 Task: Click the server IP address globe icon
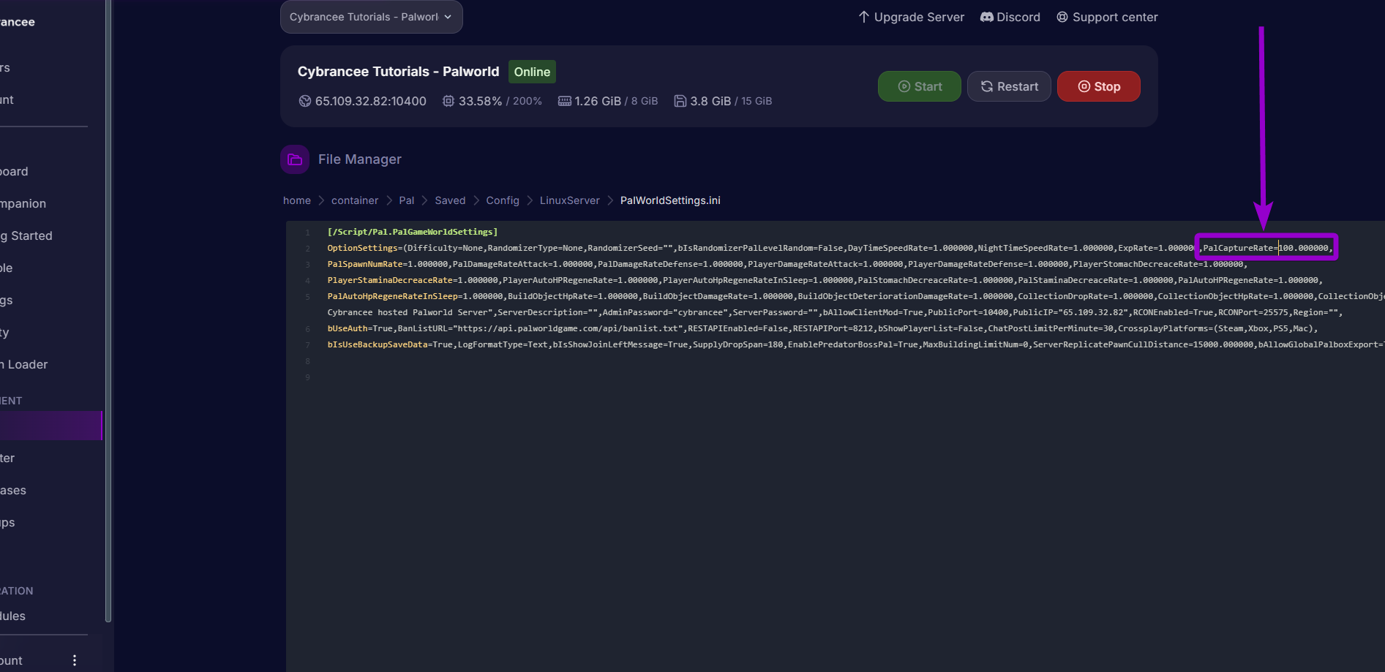(x=305, y=101)
